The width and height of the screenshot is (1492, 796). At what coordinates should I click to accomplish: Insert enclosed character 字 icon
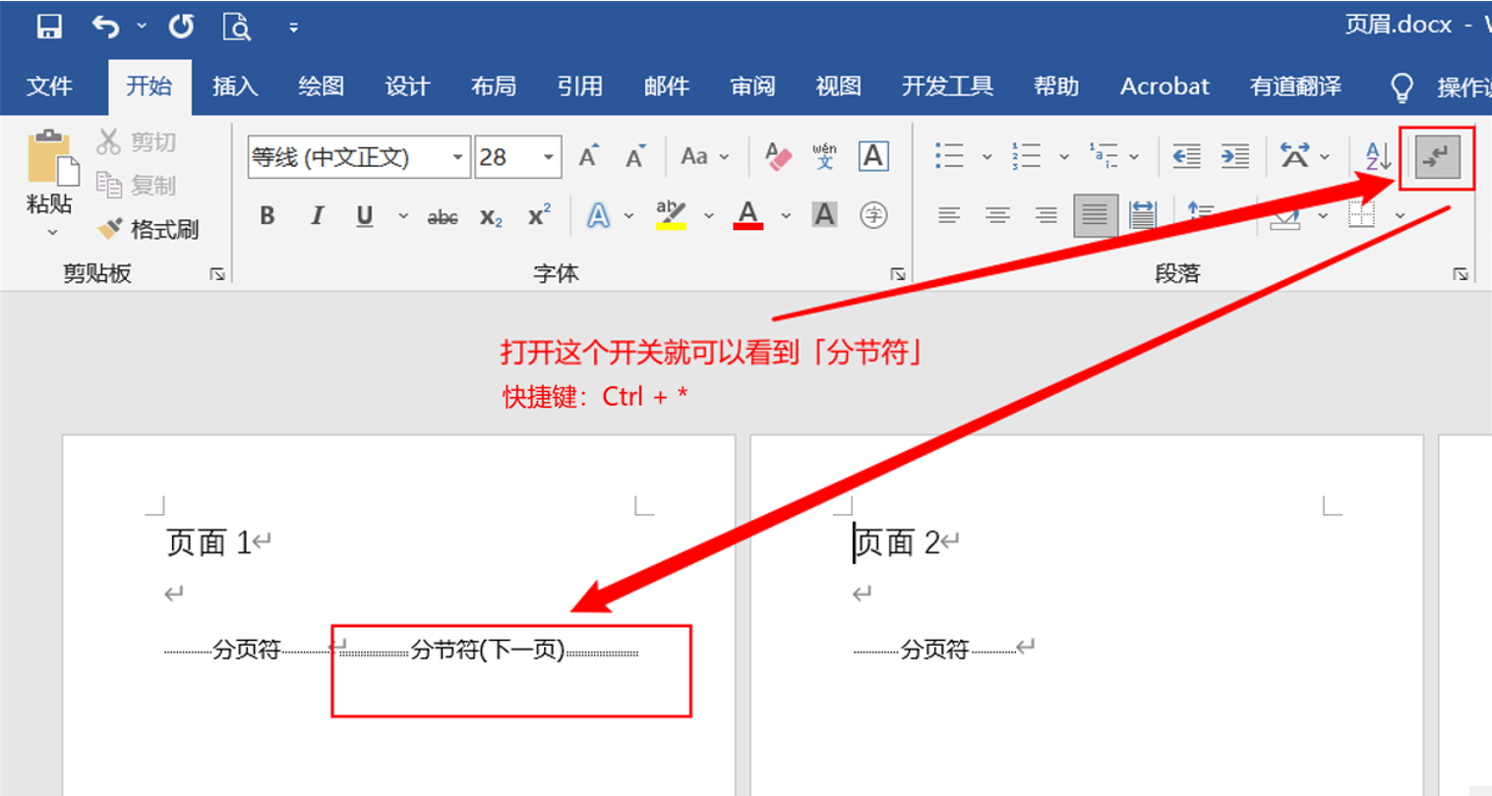click(873, 215)
